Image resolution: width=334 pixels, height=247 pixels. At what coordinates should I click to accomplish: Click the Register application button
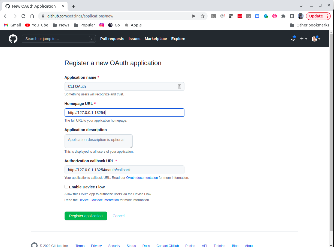tap(86, 216)
